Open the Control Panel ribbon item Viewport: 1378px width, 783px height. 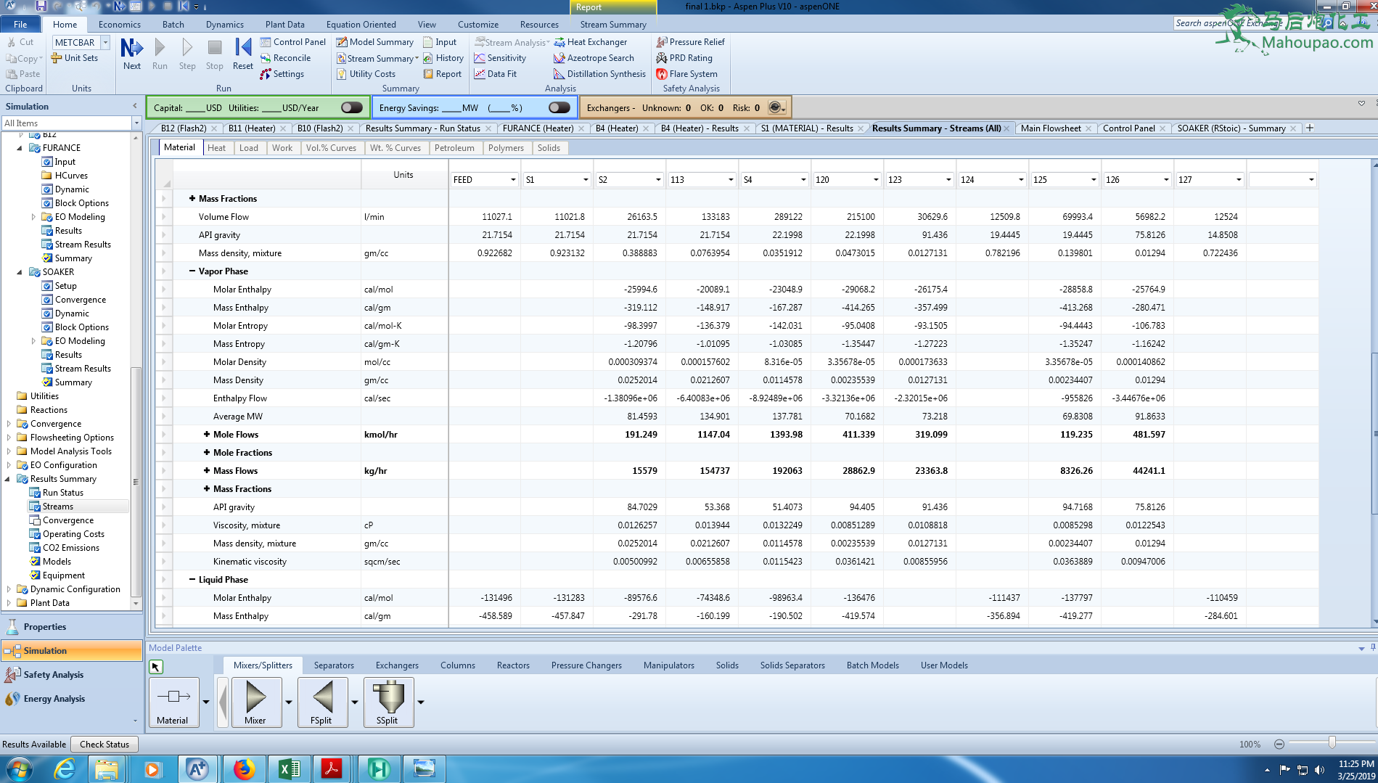[293, 42]
